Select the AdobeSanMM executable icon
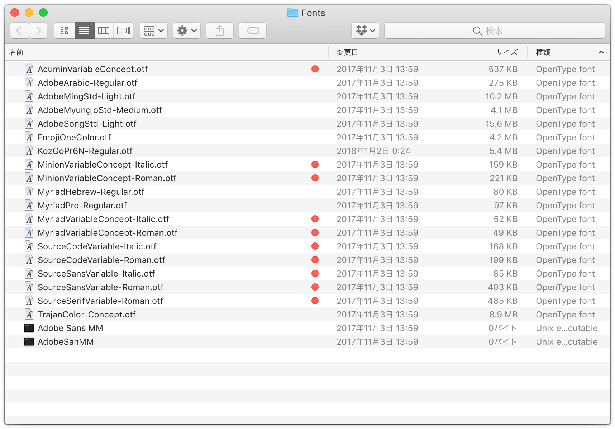The width and height of the screenshot is (615, 429). pyautogui.click(x=29, y=341)
